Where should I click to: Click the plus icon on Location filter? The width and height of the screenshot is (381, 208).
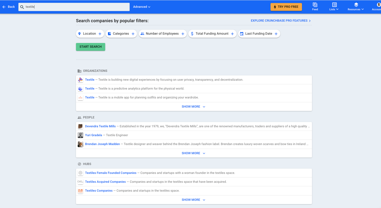(100, 34)
